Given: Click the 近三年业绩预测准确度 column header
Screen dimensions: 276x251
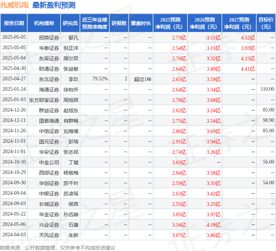Looking at the screenshot, I should (x=95, y=23).
